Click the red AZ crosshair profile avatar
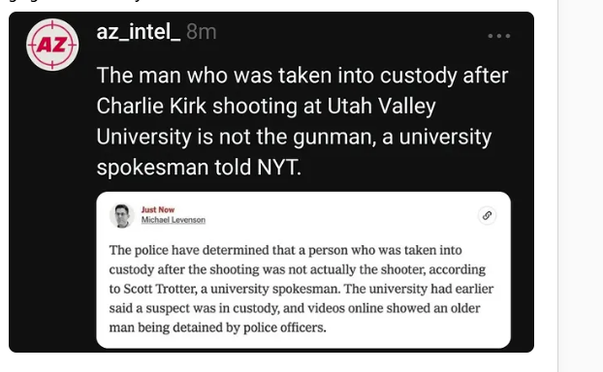Viewport: 603px width, 372px height. 52,45
